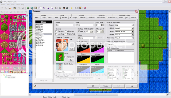Select the Rectangle drawing tool
This screenshot has width=171, height=98.
18,12
